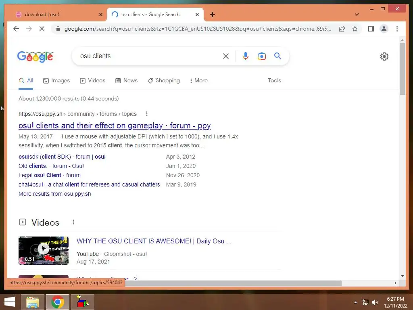Viewport: 413px width, 310px height.
Task: Open the Chrome three-dot menu
Action: 397,29
